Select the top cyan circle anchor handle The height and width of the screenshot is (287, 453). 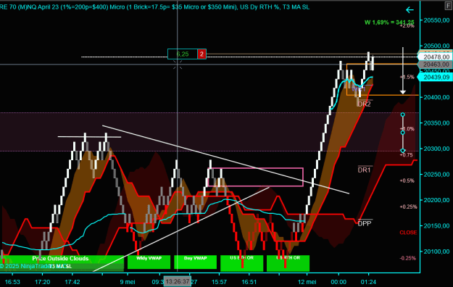pyautogui.click(x=402, y=115)
